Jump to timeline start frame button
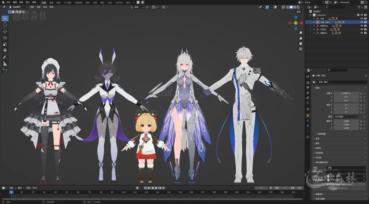This screenshot has height=204, width=369. coord(146,188)
